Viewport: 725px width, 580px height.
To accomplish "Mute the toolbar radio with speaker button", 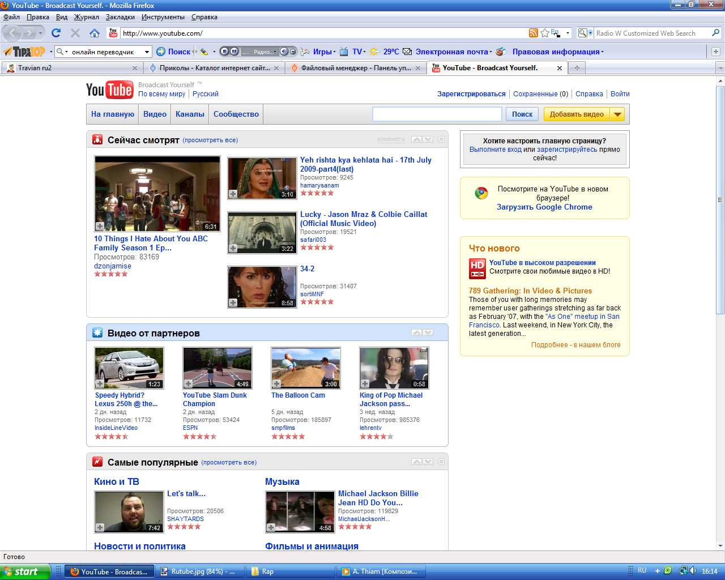I will coord(284,52).
